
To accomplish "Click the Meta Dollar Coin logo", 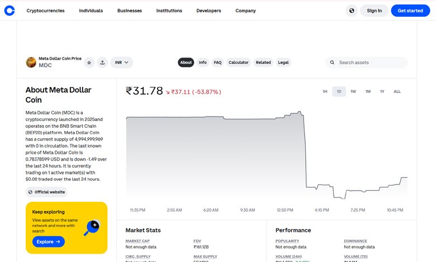I will click(31, 62).
